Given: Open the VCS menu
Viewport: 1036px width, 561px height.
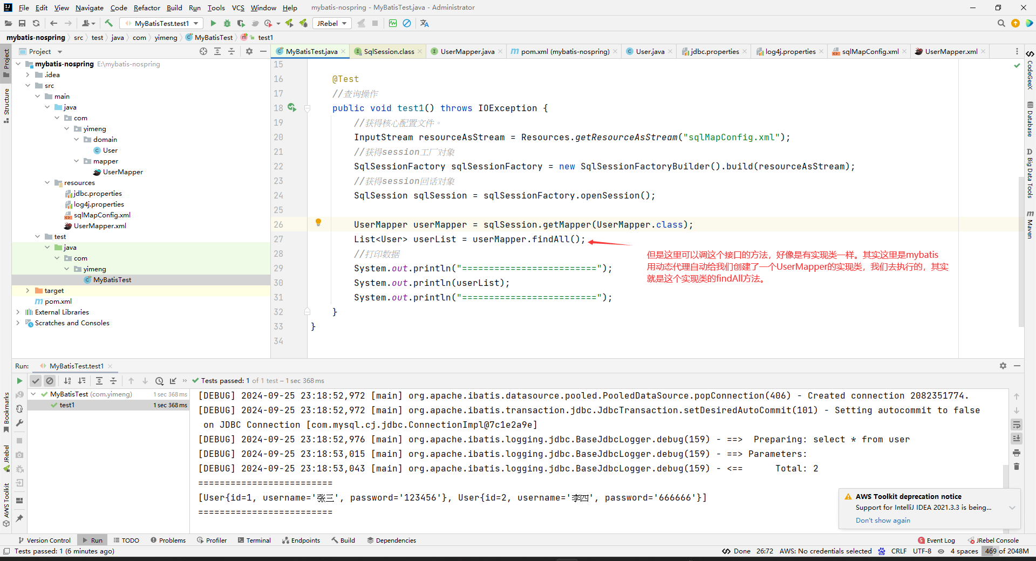Looking at the screenshot, I should point(238,8).
